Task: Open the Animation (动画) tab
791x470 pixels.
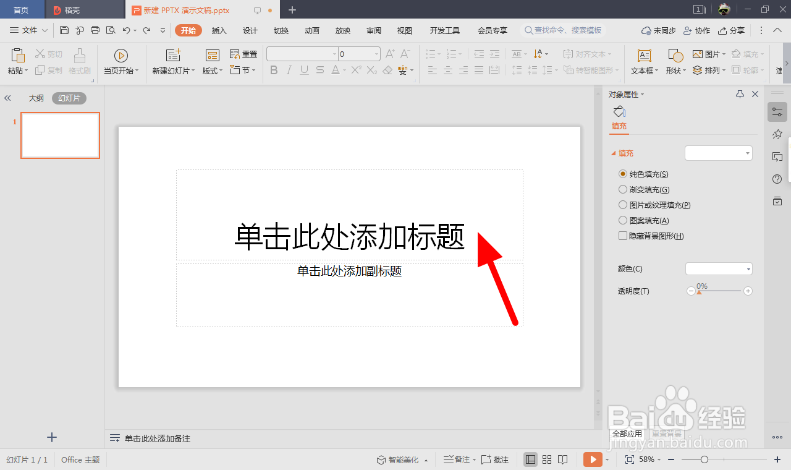Action: pos(312,30)
